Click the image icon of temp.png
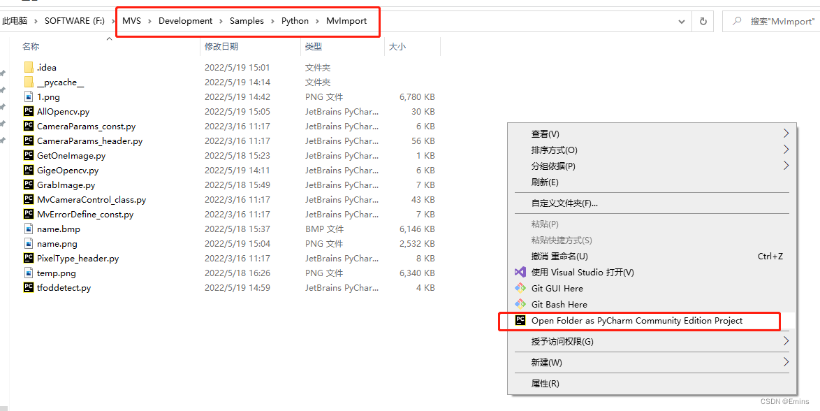This screenshot has height=411, width=820. [29, 273]
